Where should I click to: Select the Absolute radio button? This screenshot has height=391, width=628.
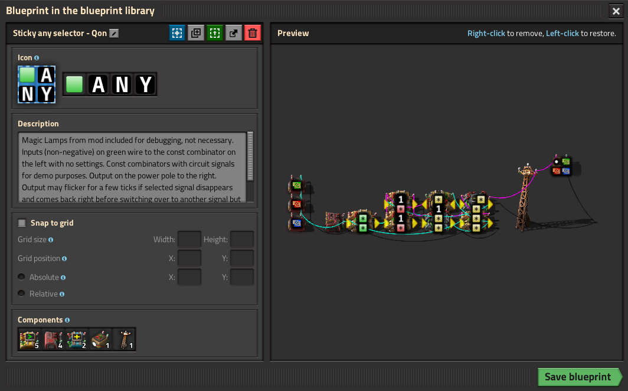[22, 277]
